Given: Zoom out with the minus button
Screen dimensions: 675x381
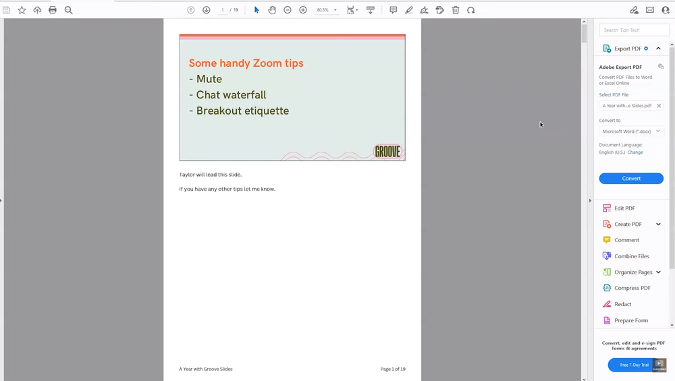Looking at the screenshot, I should pyautogui.click(x=288, y=10).
